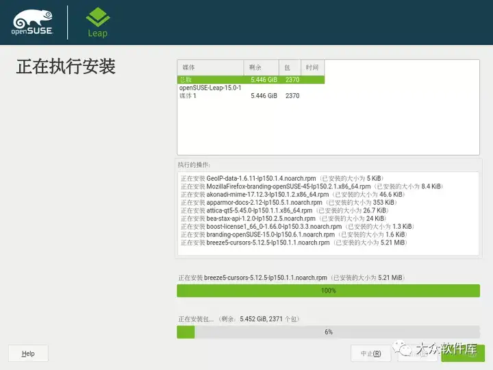Screen dimensions: 493x370
Task: Click the GeoIP-data log line
Action: click(x=282, y=178)
